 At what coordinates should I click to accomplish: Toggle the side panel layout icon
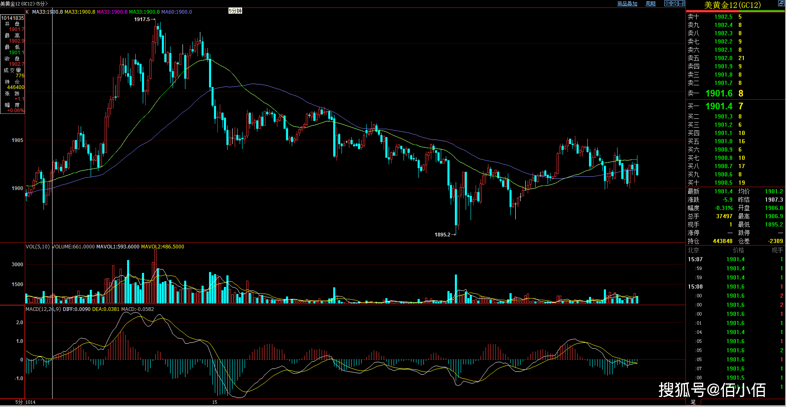(x=681, y=3)
